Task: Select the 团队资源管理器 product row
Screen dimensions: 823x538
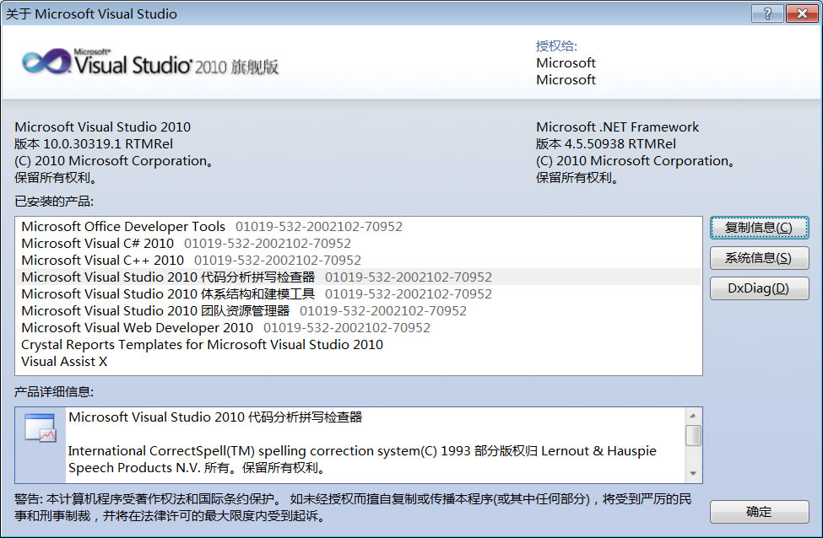Action: coord(359,311)
